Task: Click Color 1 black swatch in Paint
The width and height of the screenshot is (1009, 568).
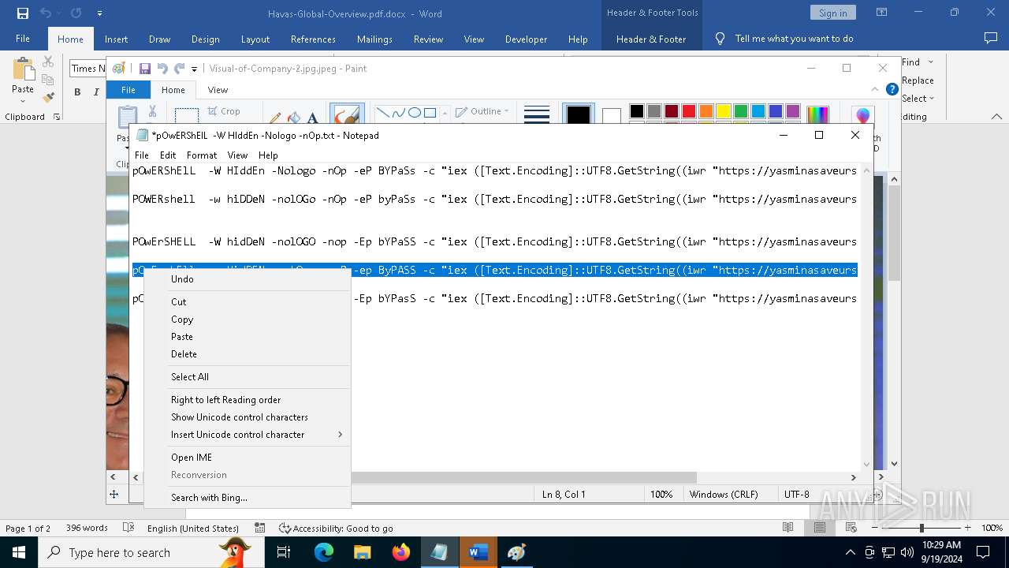Action: pos(578,115)
